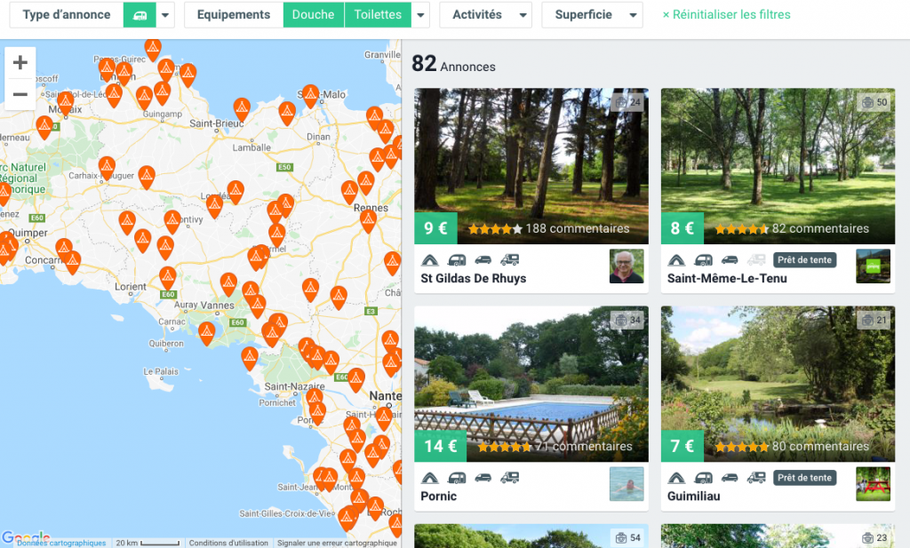Click the map pin near Lorient

click(168, 276)
